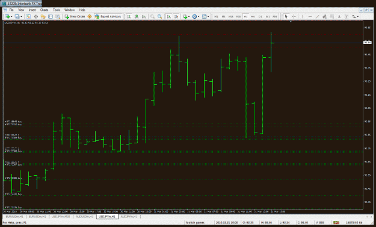Click the connection status bars indicator
This screenshot has height=227, width=376.
click(x=336, y=223)
